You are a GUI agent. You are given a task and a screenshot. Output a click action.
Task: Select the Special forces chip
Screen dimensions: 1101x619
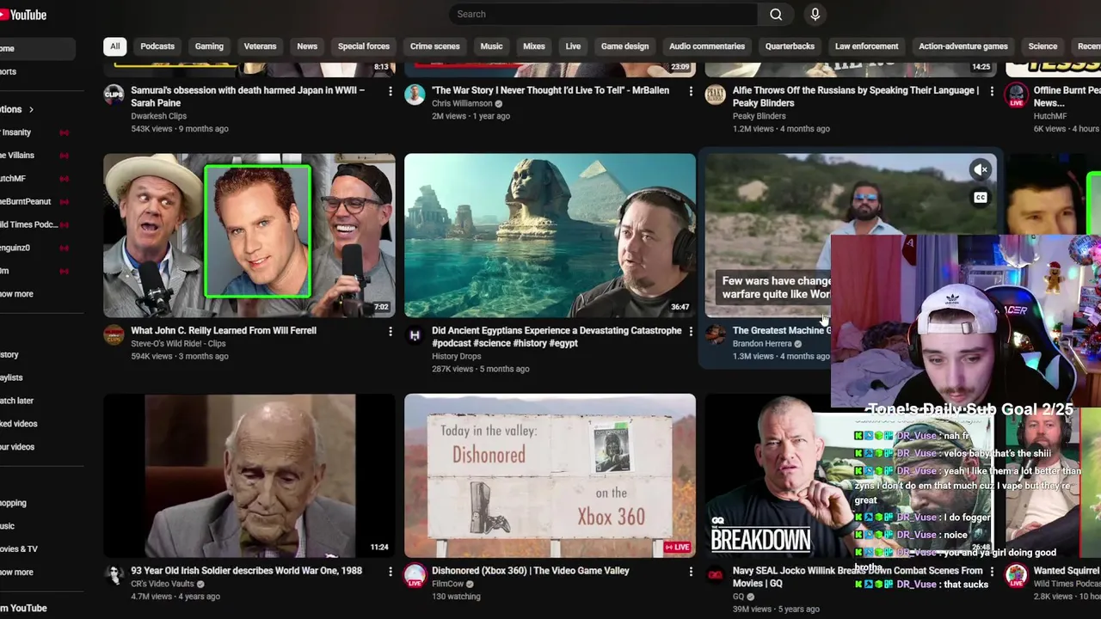pyautogui.click(x=364, y=46)
